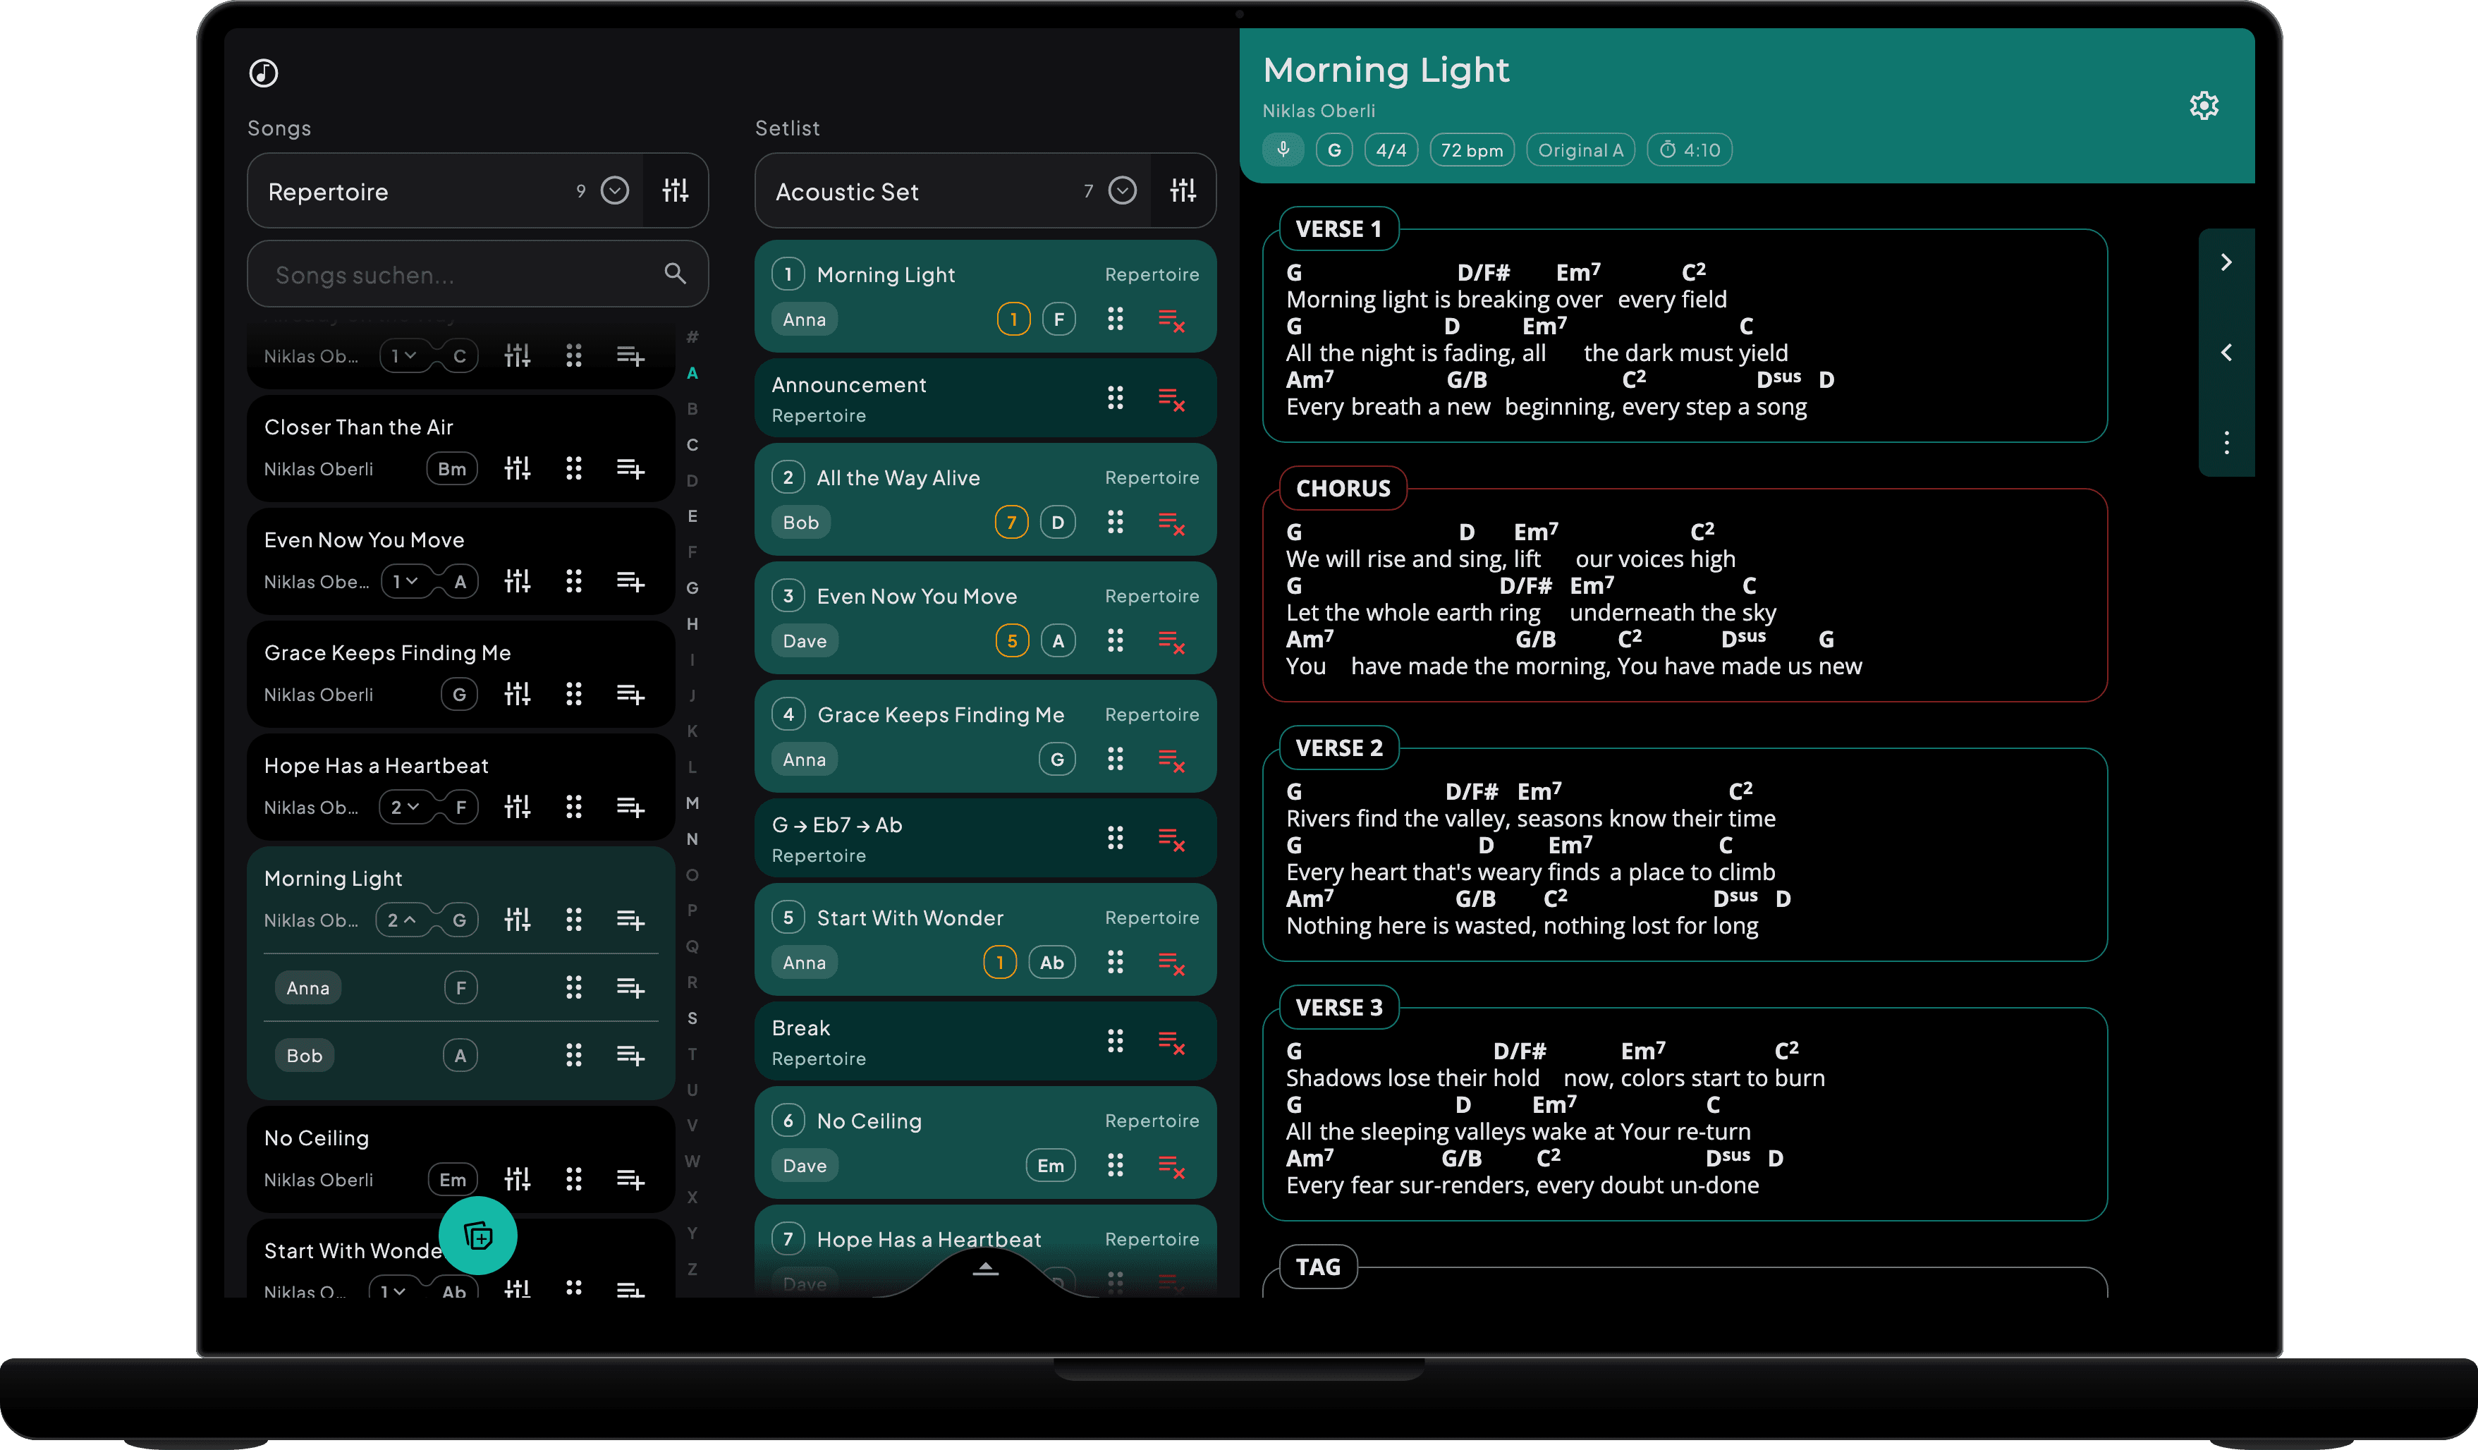Select the Bob version of Morning Light
This screenshot has width=2478, height=1450.
click(304, 1056)
